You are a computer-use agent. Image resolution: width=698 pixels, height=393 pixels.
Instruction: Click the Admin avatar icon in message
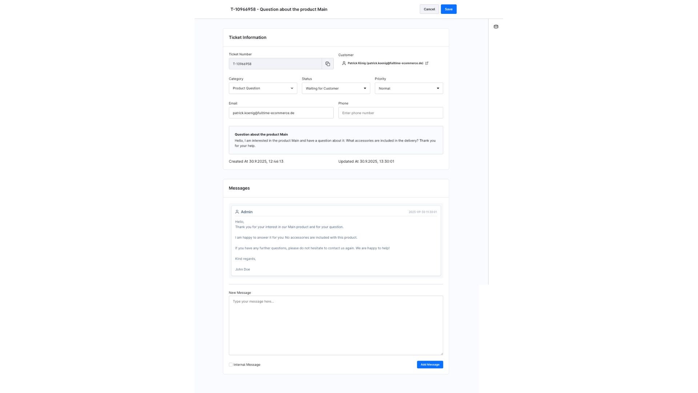[237, 212]
